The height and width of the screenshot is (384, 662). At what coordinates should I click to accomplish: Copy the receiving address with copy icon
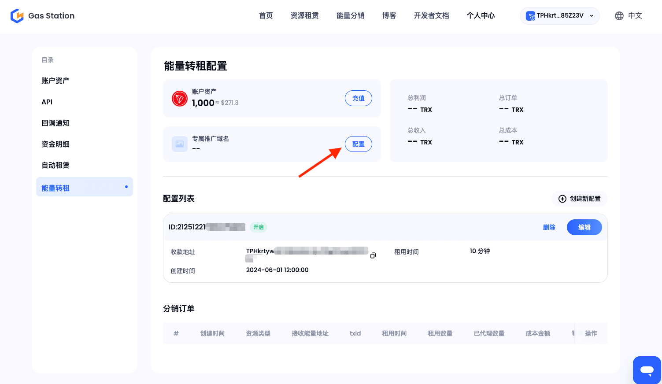point(373,255)
